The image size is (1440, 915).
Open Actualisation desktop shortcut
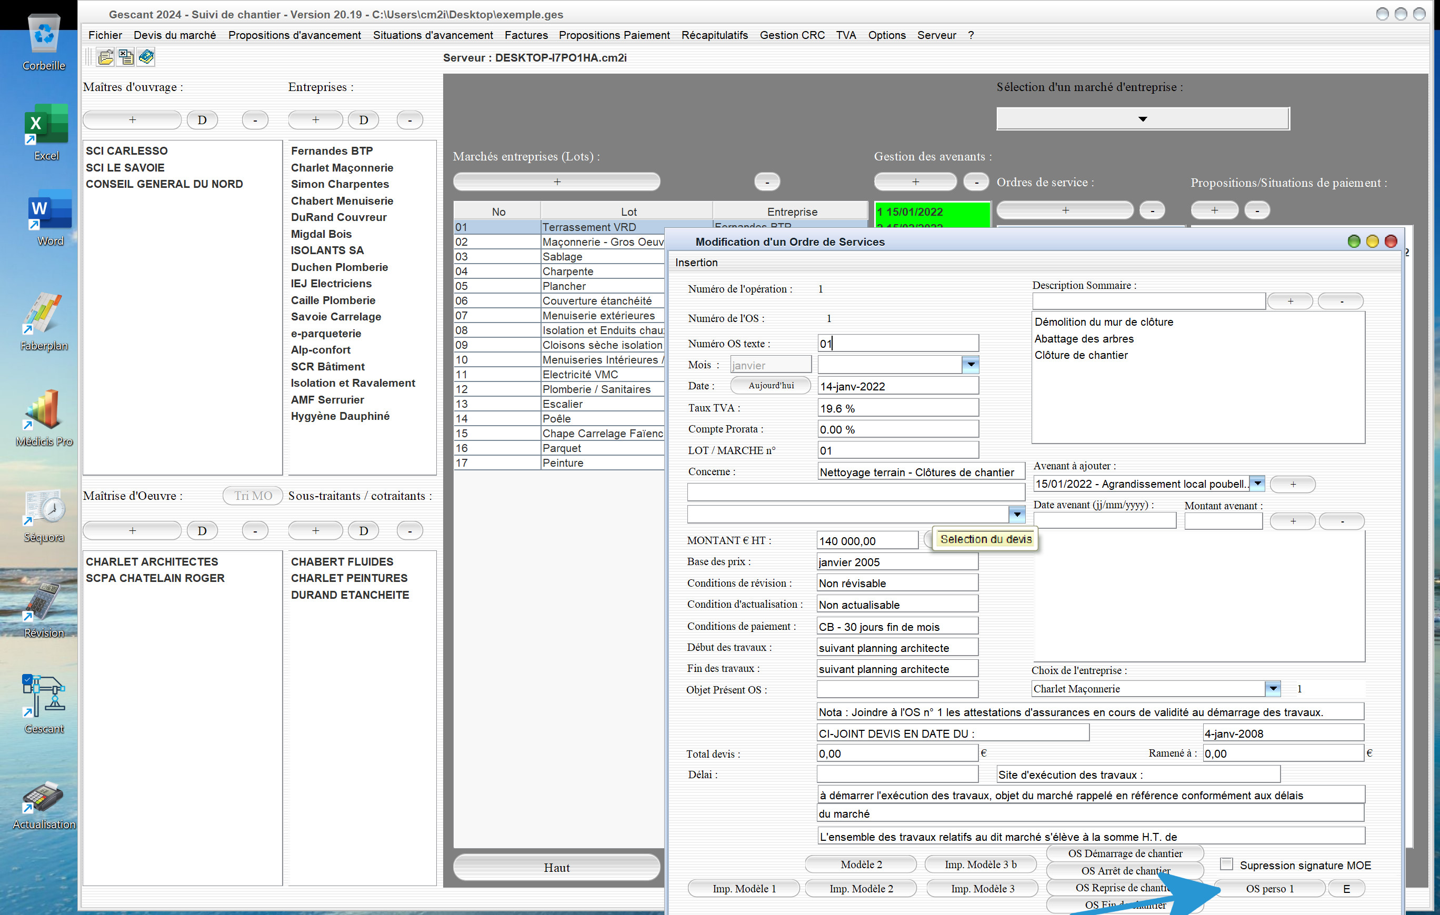click(44, 805)
